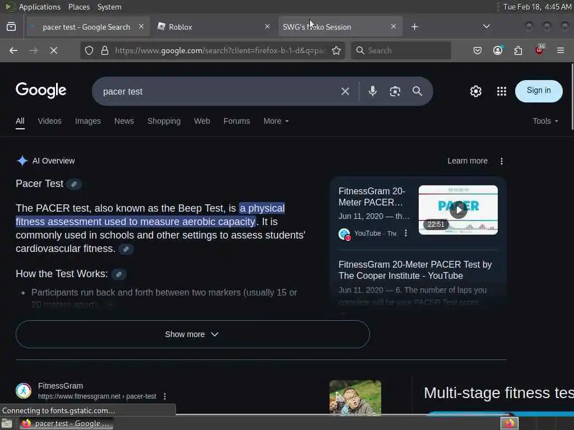
Task: Open the child photo result thumbnail
Action: click(355, 398)
